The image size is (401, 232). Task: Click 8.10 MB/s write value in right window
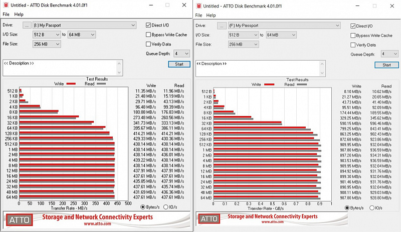click(x=352, y=91)
